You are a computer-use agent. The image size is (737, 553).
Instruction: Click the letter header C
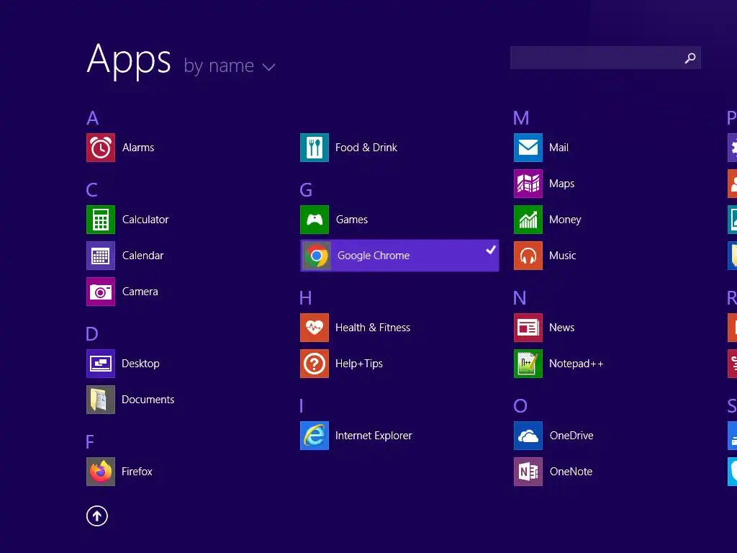pyautogui.click(x=92, y=190)
